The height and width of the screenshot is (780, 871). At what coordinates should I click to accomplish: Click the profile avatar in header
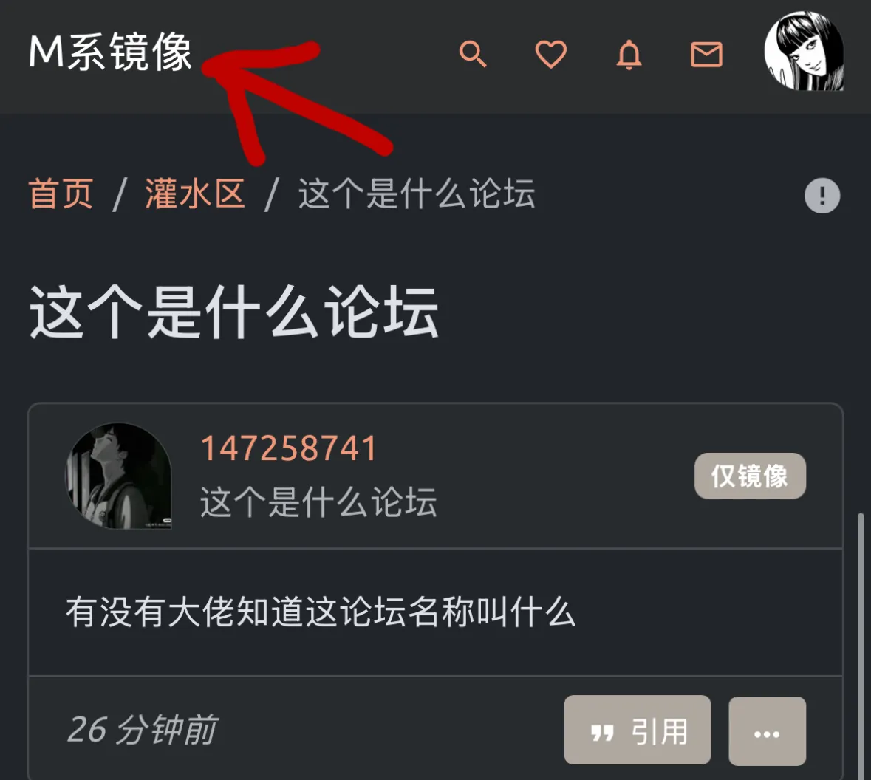[804, 51]
